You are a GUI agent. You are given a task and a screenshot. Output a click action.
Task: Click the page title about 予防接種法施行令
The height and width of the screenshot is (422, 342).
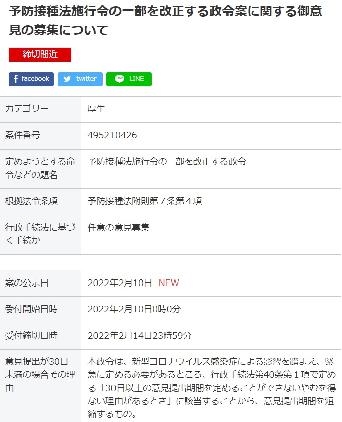165,20
